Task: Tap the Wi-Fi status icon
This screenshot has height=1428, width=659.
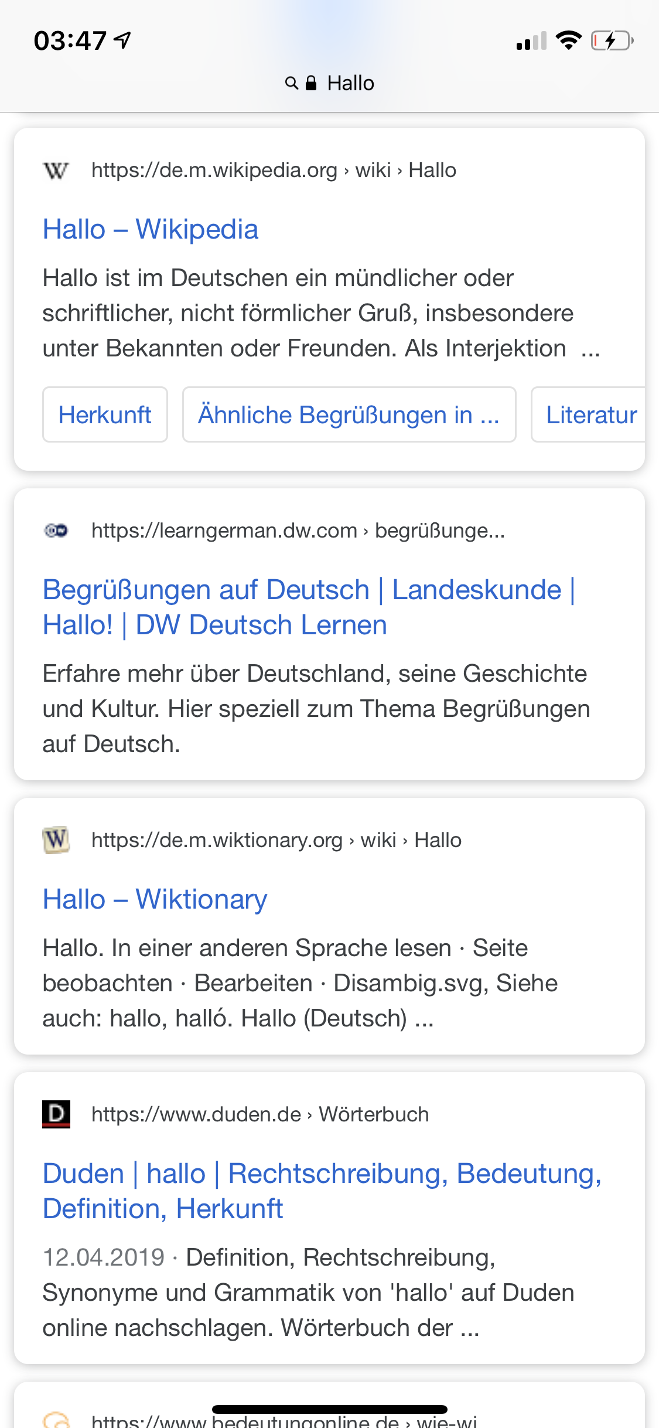Action: [x=568, y=40]
